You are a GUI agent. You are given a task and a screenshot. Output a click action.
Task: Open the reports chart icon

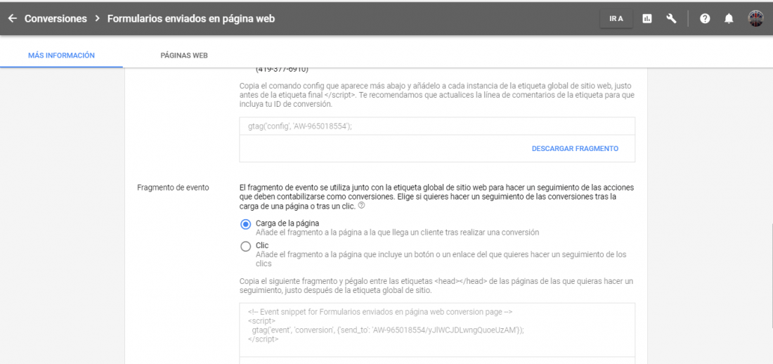pos(647,19)
